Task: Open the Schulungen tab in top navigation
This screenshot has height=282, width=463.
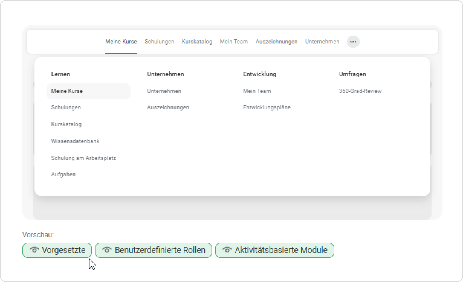Action: coord(159,42)
